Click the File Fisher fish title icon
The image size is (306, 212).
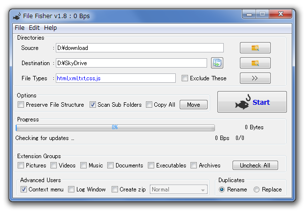(x=17, y=16)
